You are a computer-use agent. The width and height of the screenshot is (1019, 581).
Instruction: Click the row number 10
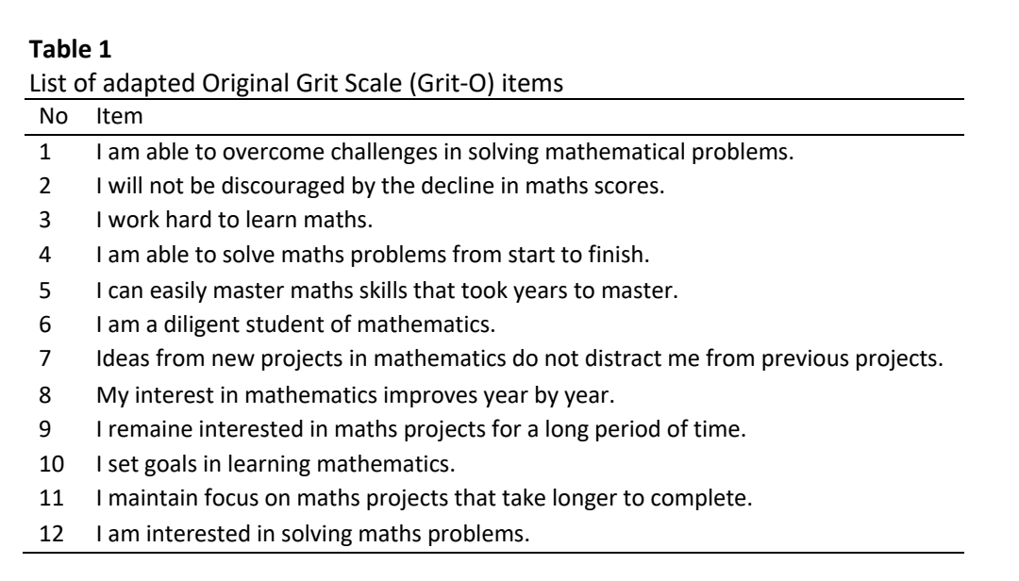click(52, 464)
